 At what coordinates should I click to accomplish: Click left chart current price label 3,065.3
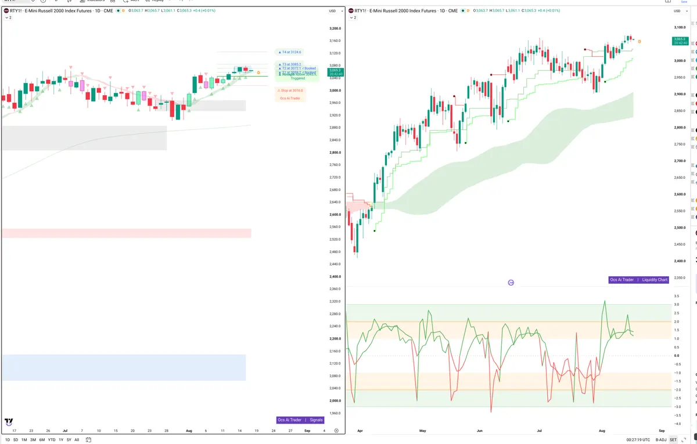tap(336, 72)
